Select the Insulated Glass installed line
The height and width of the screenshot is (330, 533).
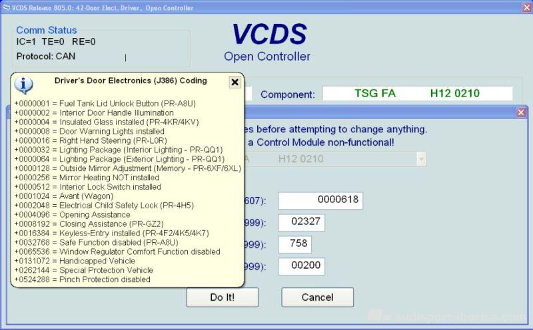tap(107, 122)
